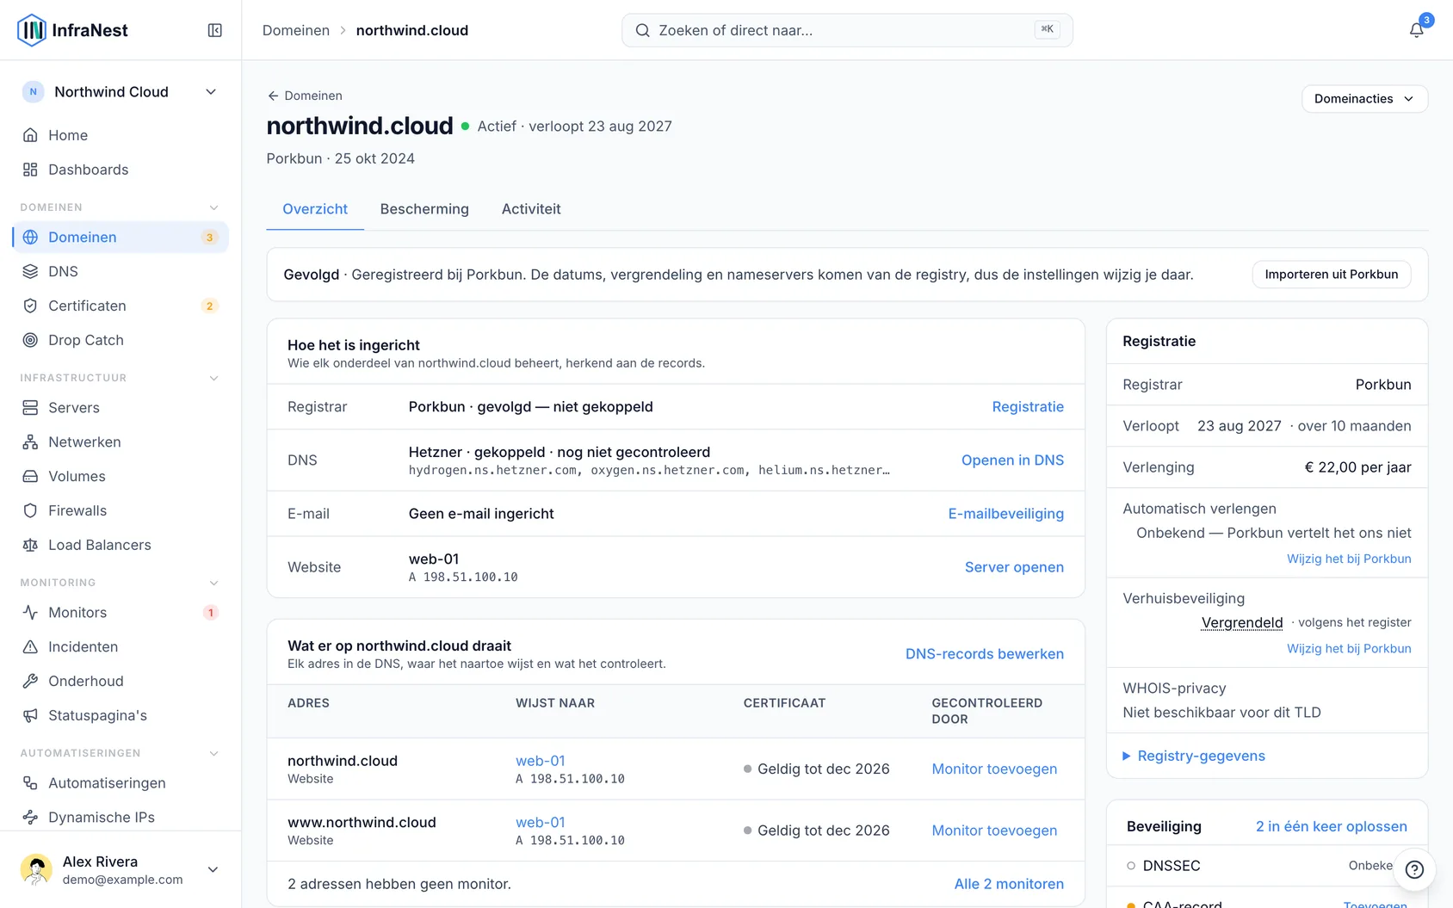Click the InfraNest logo icon
The image size is (1453, 908).
[x=32, y=30]
